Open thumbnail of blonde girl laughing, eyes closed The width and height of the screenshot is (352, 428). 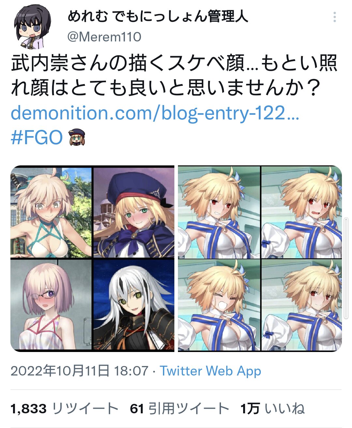coord(219,305)
